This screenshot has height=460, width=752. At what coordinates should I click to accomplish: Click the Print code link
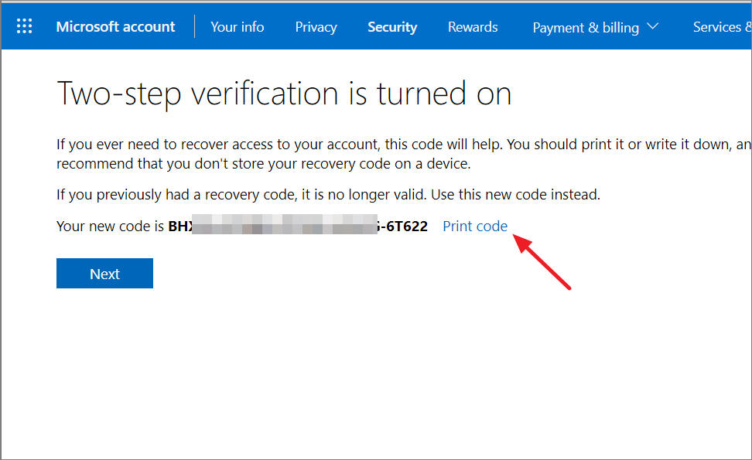tap(475, 226)
